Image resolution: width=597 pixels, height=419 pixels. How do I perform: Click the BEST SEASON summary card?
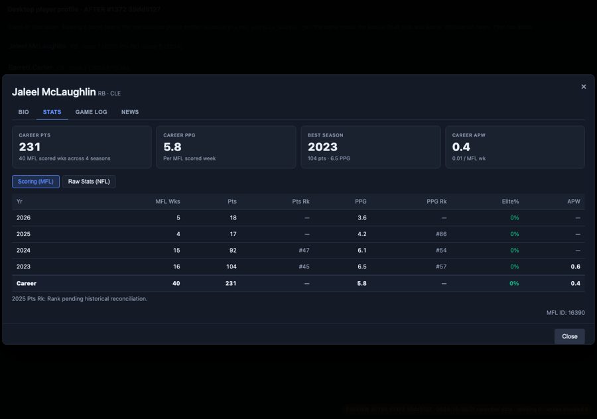click(x=371, y=147)
